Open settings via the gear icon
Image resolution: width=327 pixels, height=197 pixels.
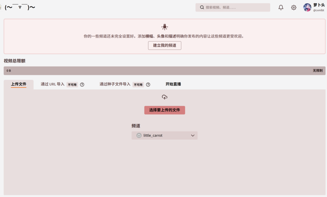(x=294, y=8)
